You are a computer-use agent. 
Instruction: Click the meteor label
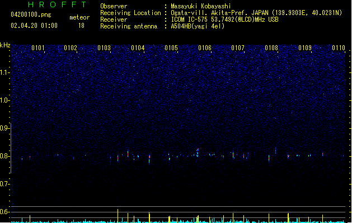(79, 17)
